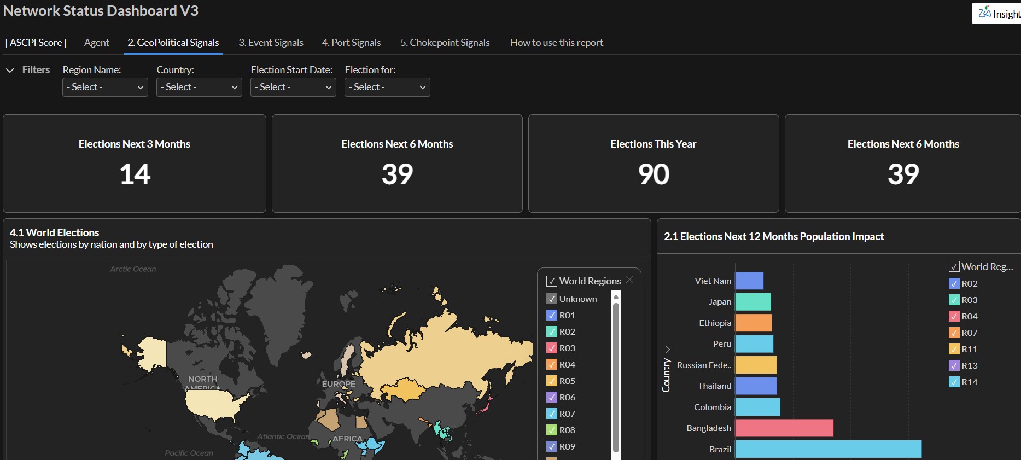1021x460 pixels.
Task: Click the Elections This Year card
Action: coord(654,164)
